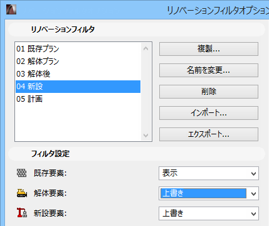Click the エクスポート... export button

tap(209, 134)
